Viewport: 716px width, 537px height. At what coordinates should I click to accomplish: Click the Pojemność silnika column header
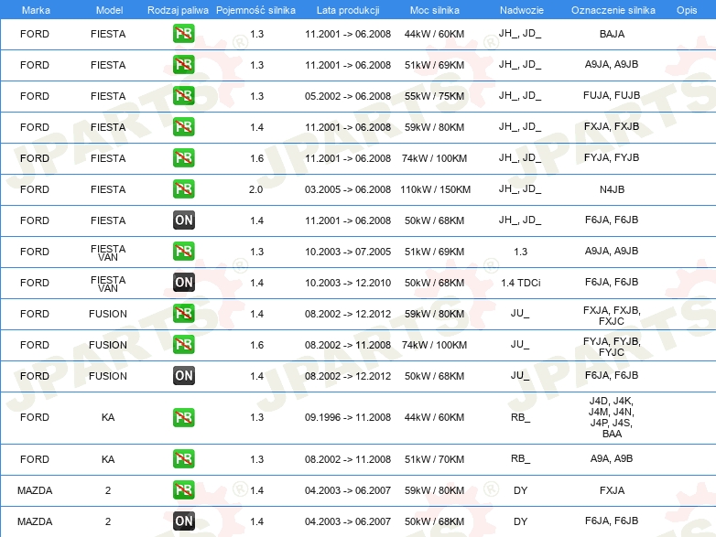pos(255,10)
